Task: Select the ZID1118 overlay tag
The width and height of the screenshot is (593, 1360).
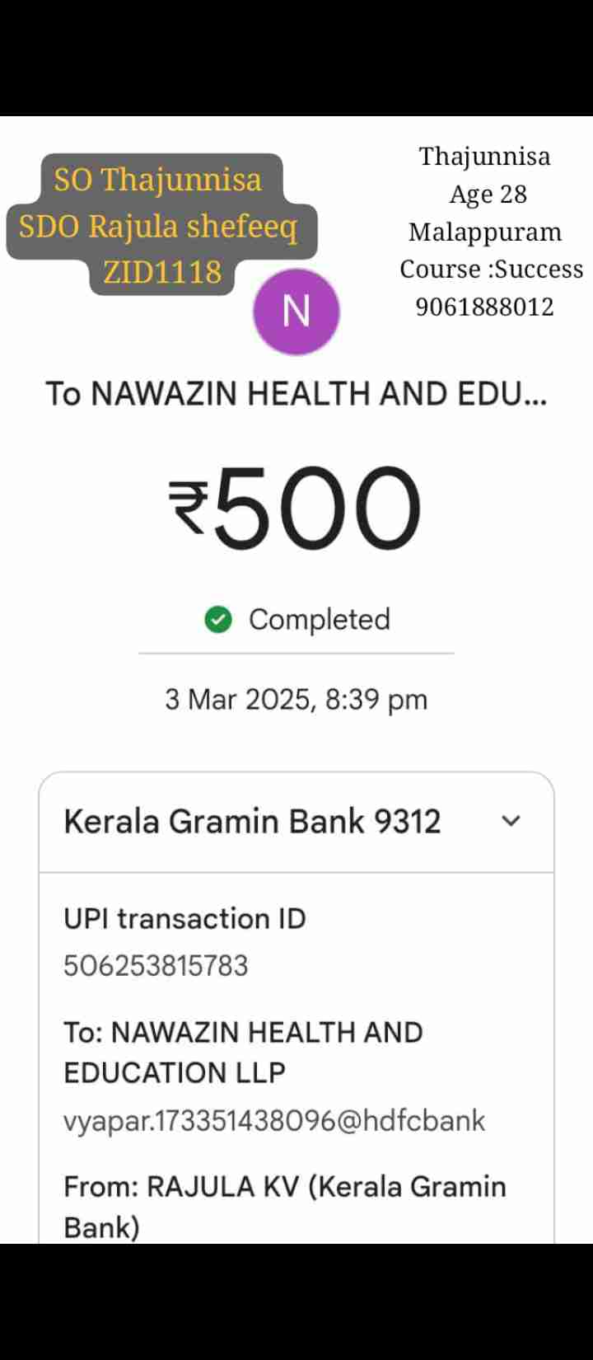Action: click(162, 271)
